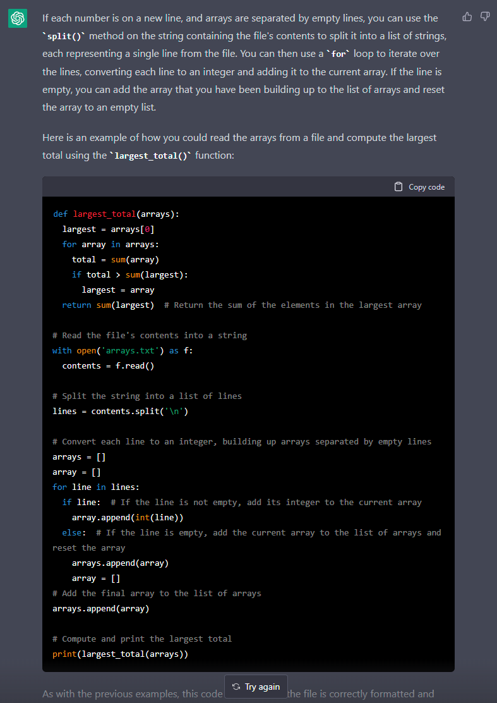This screenshot has height=703, width=497.
Task: Click the ChatGPT avatar logo
Action: (x=18, y=18)
